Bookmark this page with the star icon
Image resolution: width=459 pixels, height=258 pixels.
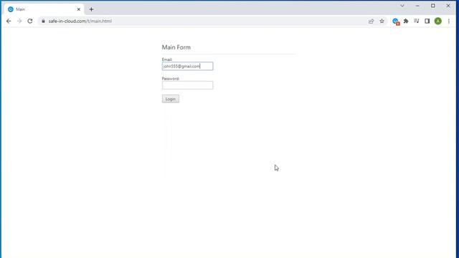click(x=382, y=21)
